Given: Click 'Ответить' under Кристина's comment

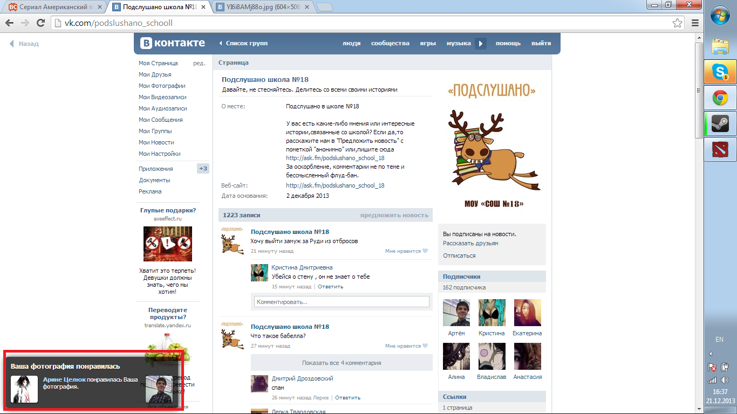Looking at the screenshot, I should (x=330, y=287).
